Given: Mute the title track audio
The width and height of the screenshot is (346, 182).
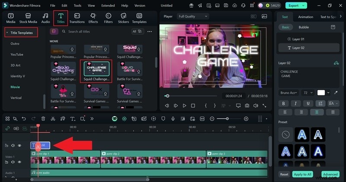Looking at the screenshot, I should (13, 146).
